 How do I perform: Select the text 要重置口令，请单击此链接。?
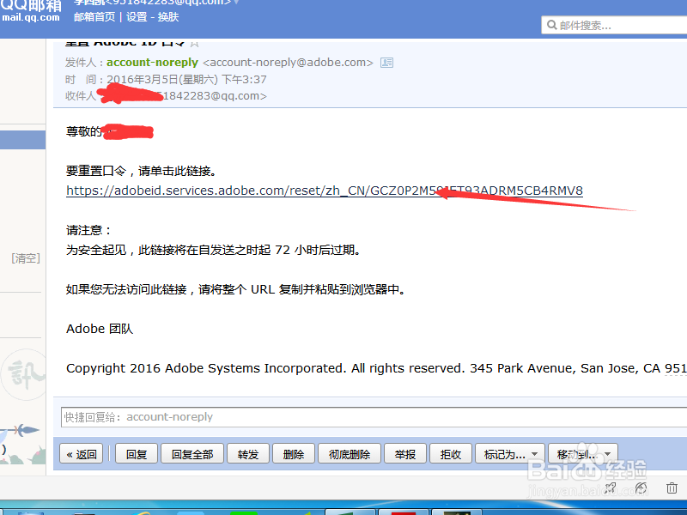[x=142, y=171]
